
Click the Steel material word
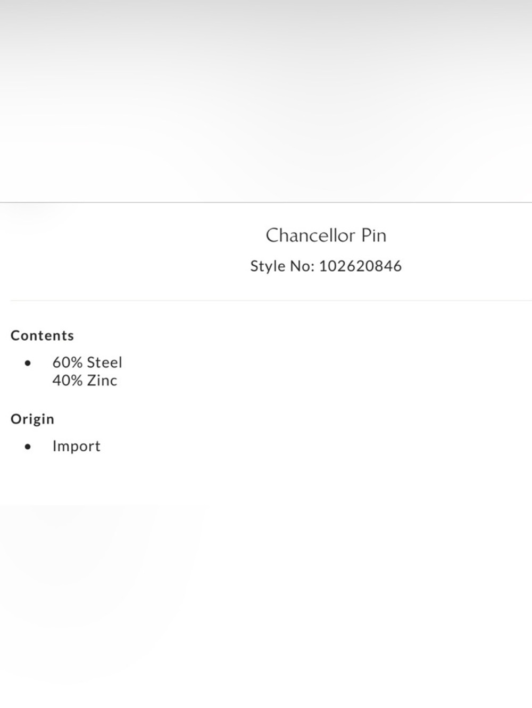(105, 363)
